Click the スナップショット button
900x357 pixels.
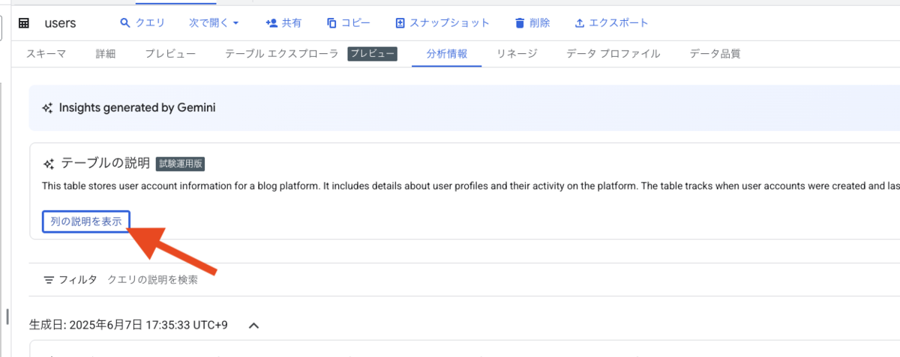pyautogui.click(x=442, y=23)
